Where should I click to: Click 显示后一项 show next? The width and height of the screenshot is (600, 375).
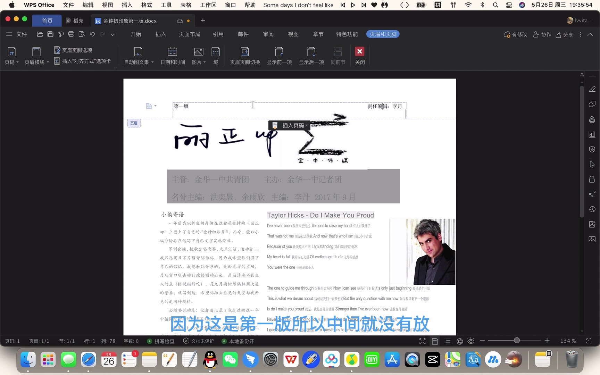[311, 56]
